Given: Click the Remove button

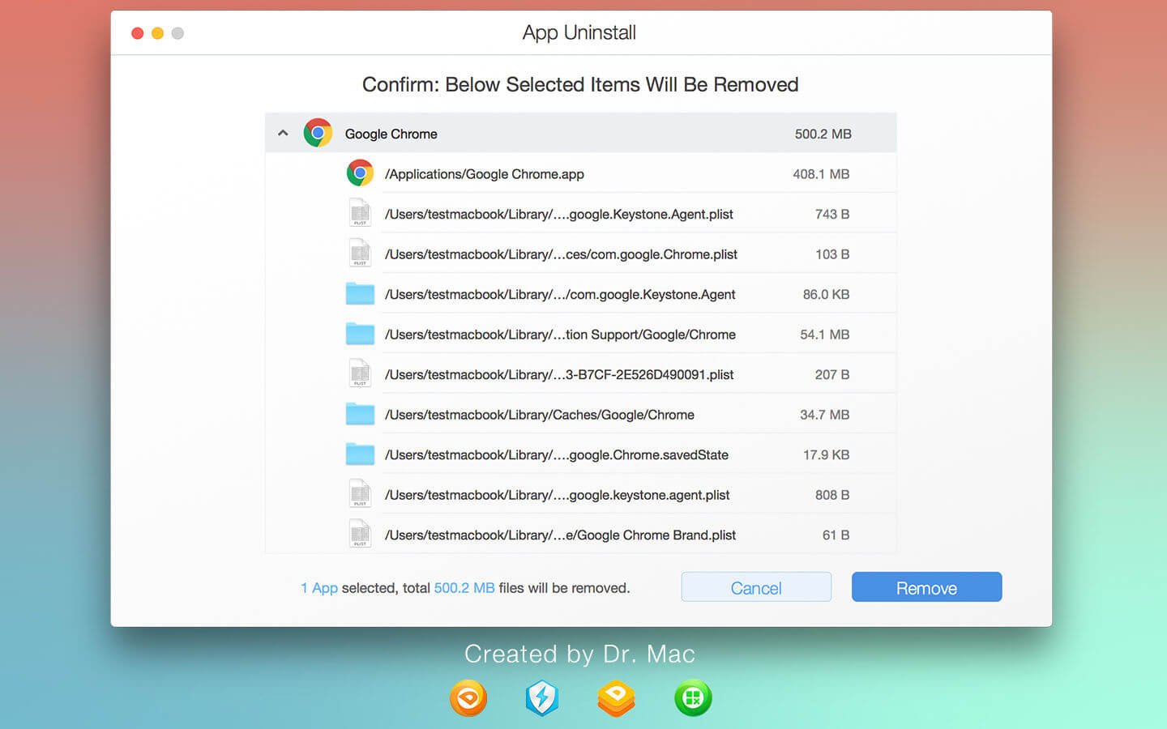Looking at the screenshot, I should tap(926, 587).
